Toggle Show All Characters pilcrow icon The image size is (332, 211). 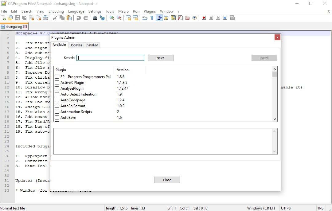click(152, 18)
